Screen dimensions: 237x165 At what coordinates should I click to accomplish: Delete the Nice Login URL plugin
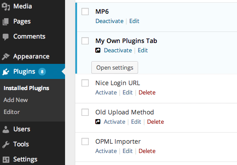tap(147, 92)
